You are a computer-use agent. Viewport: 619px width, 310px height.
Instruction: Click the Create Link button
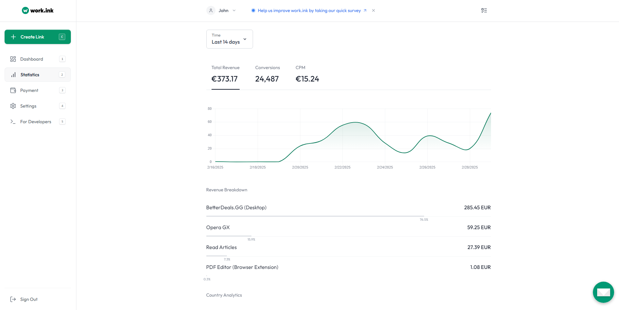pos(38,37)
